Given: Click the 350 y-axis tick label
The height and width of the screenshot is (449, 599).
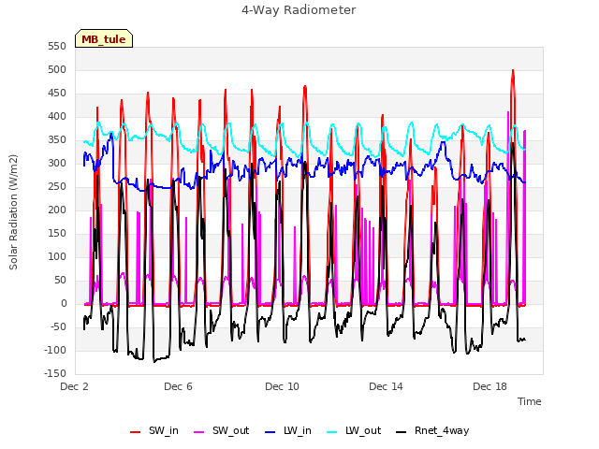Looking at the screenshot, I should [57, 140].
